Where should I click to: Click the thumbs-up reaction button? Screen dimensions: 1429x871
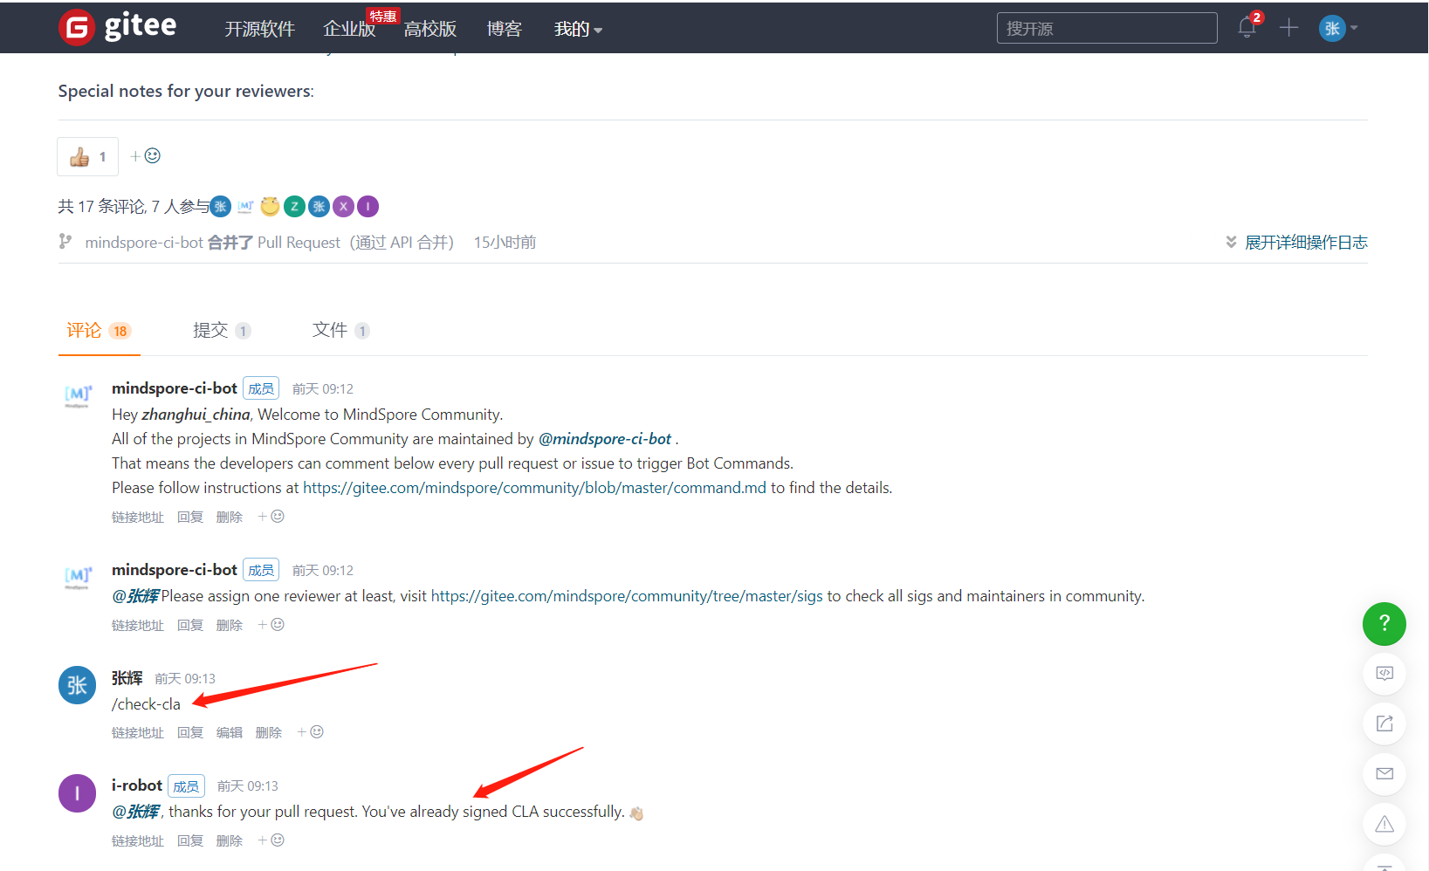coord(87,157)
